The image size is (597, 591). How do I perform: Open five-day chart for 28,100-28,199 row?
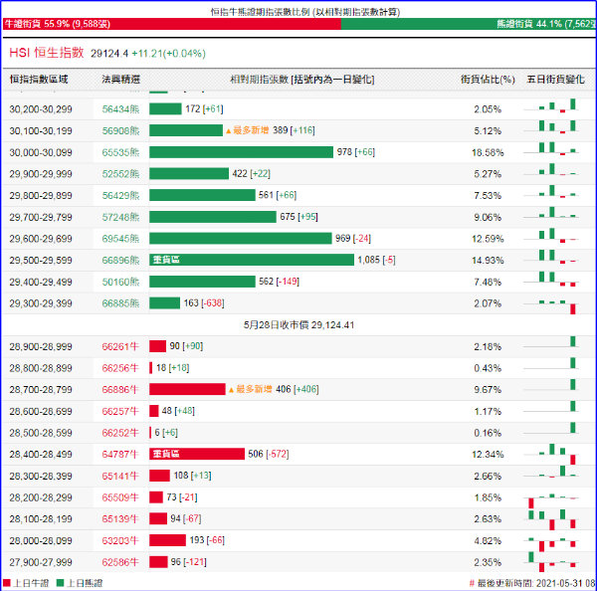[x=551, y=519]
